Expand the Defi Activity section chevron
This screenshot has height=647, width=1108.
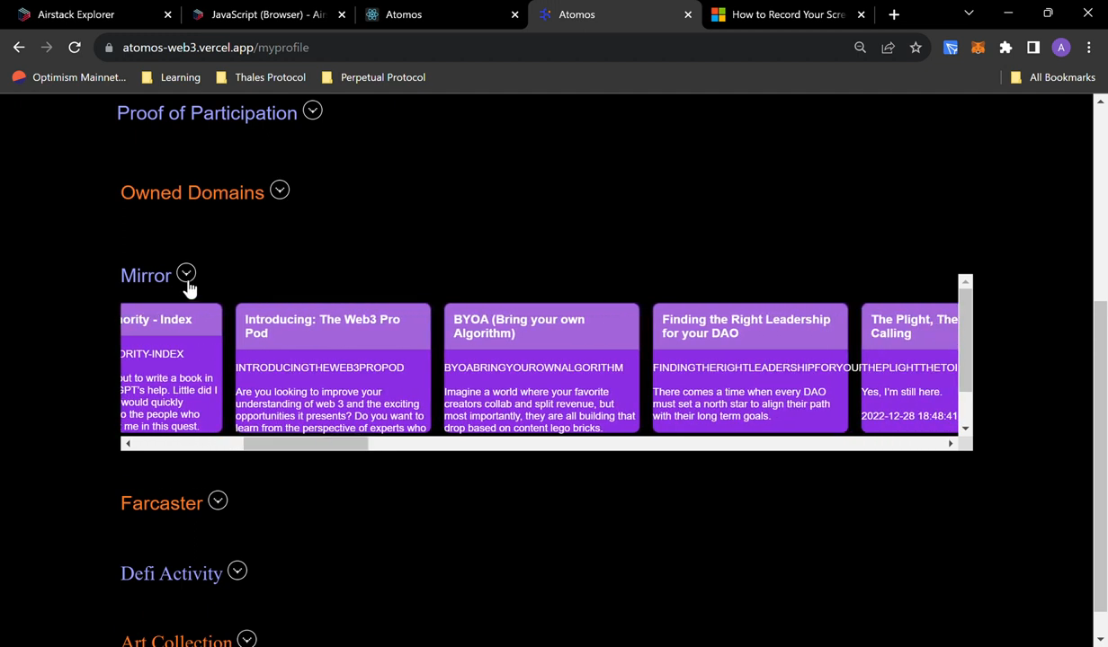[237, 571]
